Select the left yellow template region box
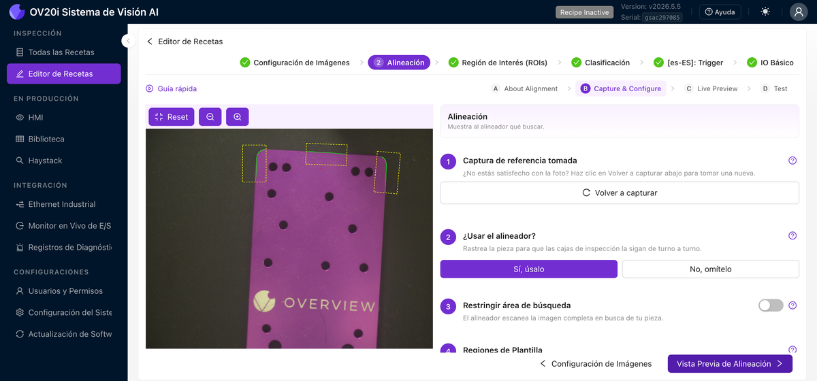The height and width of the screenshot is (381, 817). pyautogui.click(x=254, y=163)
